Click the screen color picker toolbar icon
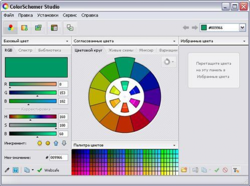The image size is (250, 186). coord(70,28)
